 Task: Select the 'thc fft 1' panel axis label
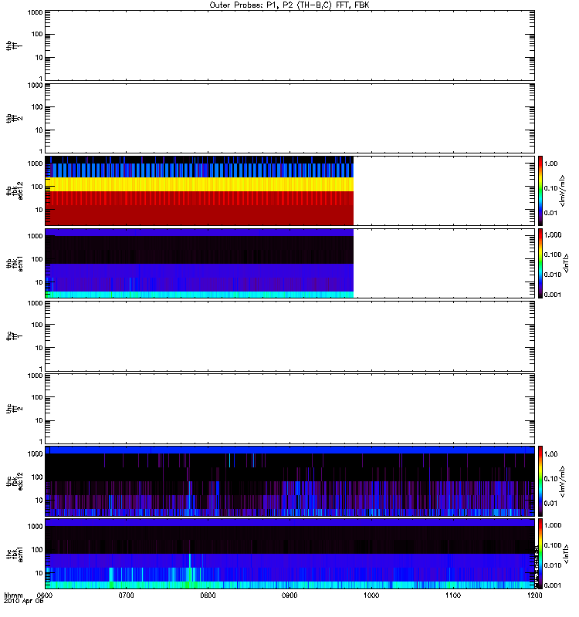tap(13, 336)
